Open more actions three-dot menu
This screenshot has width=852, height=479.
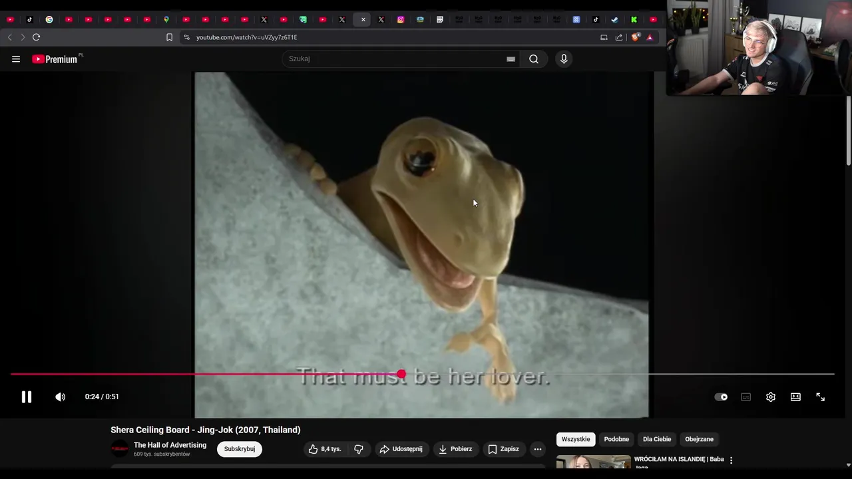(x=538, y=449)
